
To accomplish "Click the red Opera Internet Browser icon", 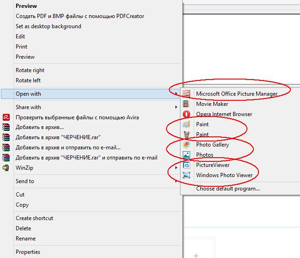I will 186,114.
